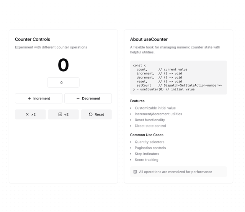The image size is (245, 212).
Task: Click the Reset button text
Action: click(99, 114)
